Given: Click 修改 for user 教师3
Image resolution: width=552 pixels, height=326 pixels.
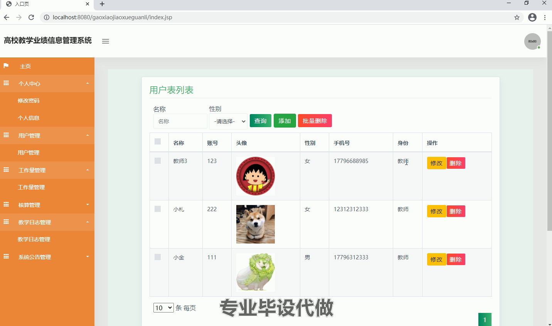Looking at the screenshot, I should [x=436, y=163].
